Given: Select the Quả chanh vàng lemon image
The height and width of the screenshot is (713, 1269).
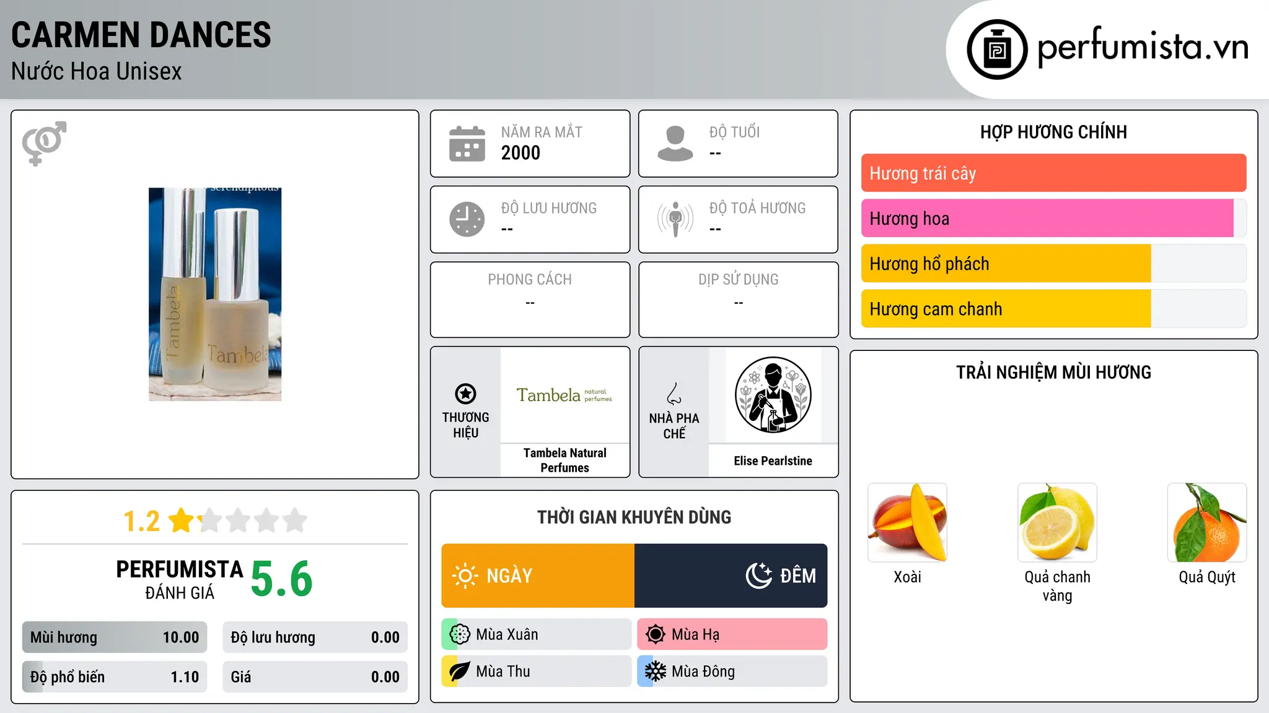Looking at the screenshot, I should (1057, 522).
